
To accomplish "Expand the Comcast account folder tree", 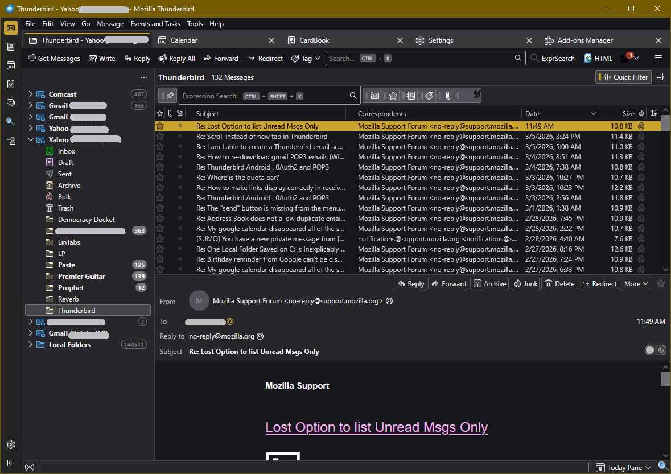I will (30, 94).
